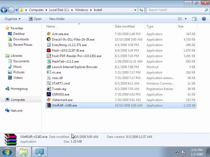Image resolution: width=210 pixels, height=157 pixels.
Task: Click the rrsec.dll file icon
Action: click(49, 78)
